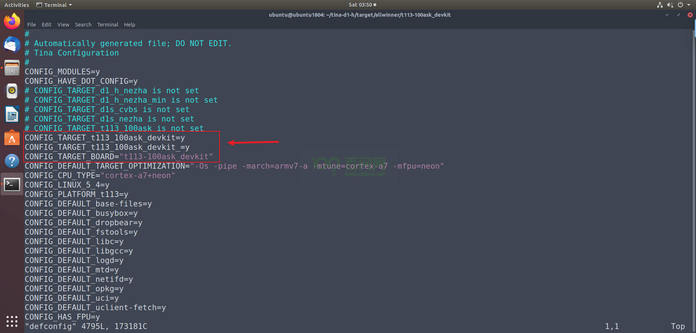Open the File menu
Image resolution: width=696 pixels, height=333 pixels.
[x=32, y=25]
